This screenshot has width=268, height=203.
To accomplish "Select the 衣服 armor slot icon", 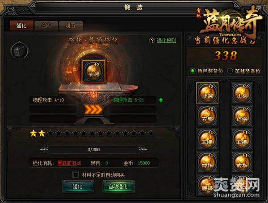I will coord(207,116).
